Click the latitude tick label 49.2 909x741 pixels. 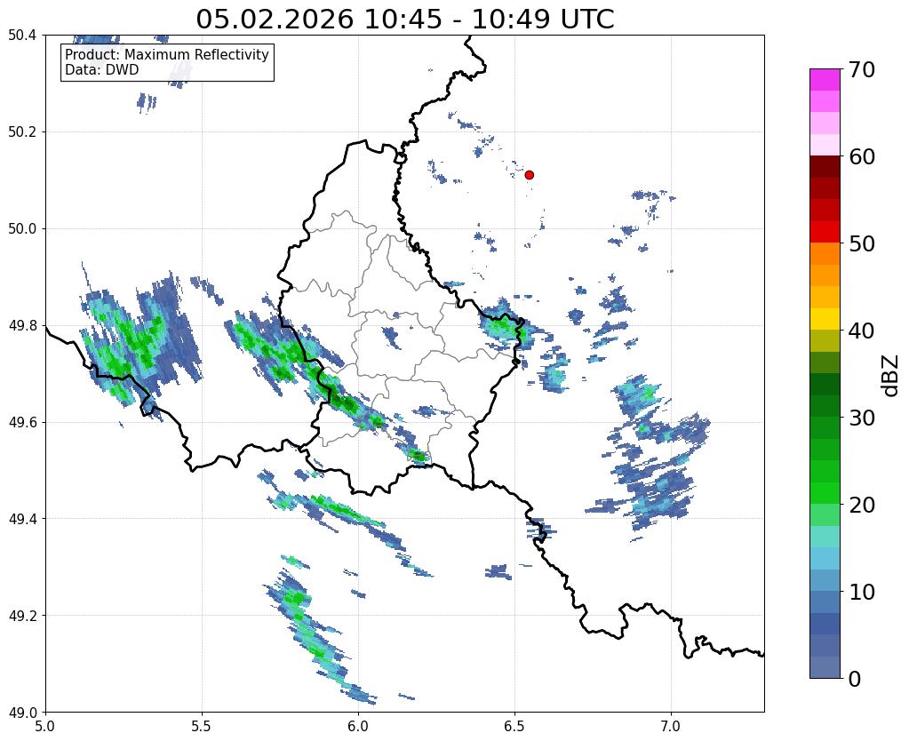pos(22,616)
